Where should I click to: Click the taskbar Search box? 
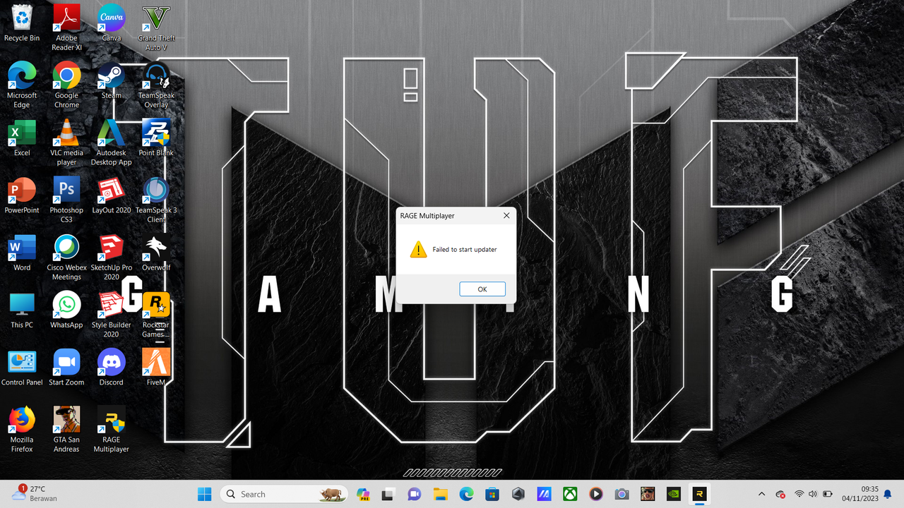tap(285, 495)
